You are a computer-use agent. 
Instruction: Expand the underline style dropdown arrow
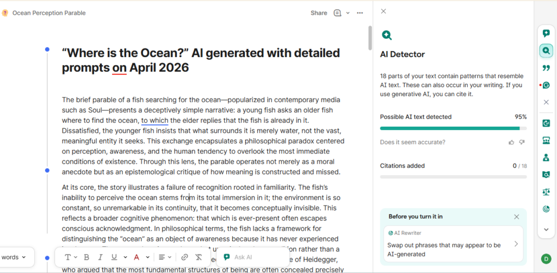125,257
